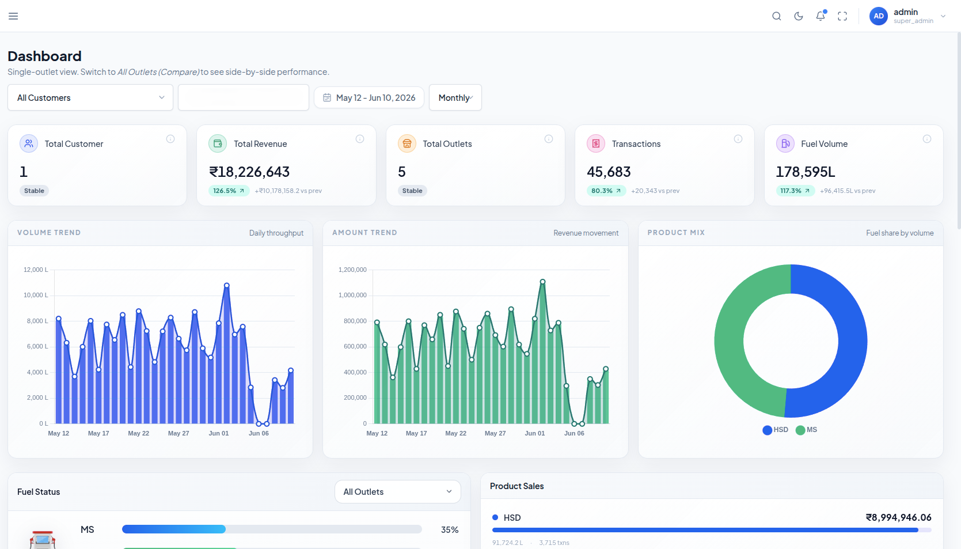Open date range May 12 - Jun 10, 2026
This screenshot has height=549, width=961.
click(x=369, y=97)
